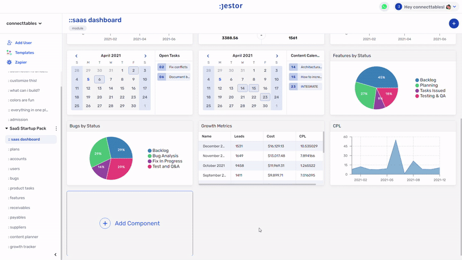Open 'customize this!' sidebar item

(23, 80)
